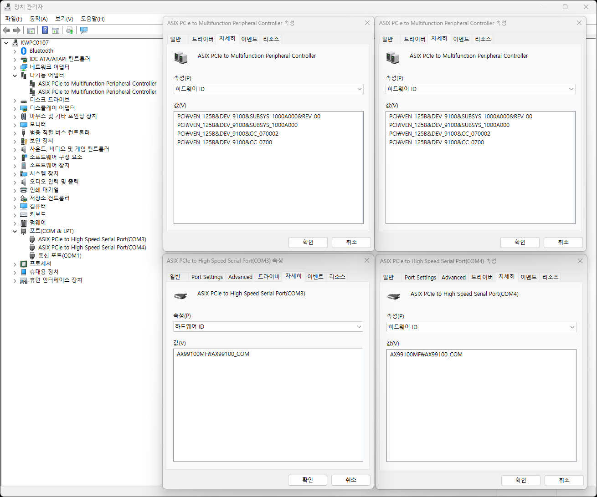Click the 디스플레이 어댑터 category icon
This screenshot has height=497, width=597.
tap(24, 108)
